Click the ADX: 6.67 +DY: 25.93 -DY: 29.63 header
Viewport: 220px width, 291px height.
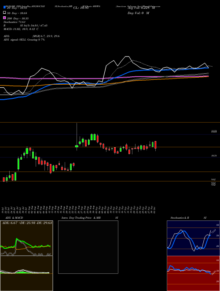tap(27, 223)
